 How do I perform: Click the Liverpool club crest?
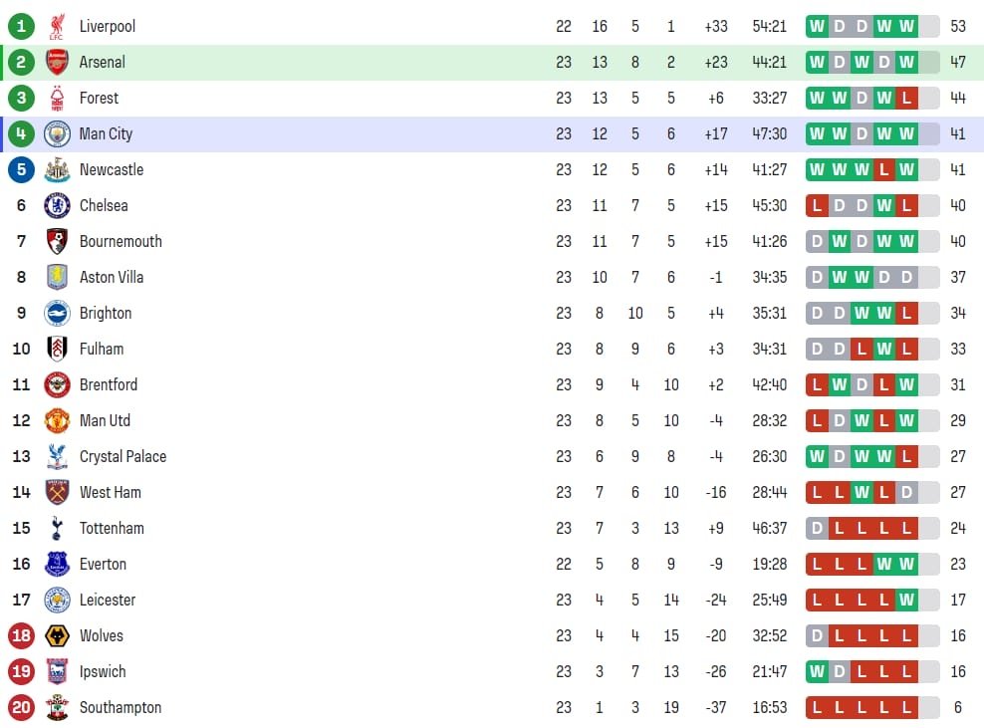[57, 26]
